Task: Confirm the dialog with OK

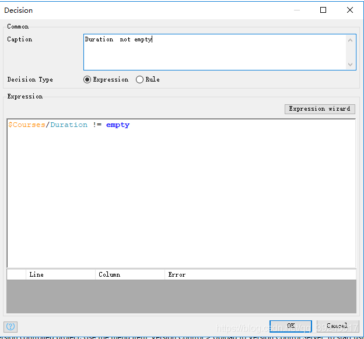Action: (x=290, y=326)
